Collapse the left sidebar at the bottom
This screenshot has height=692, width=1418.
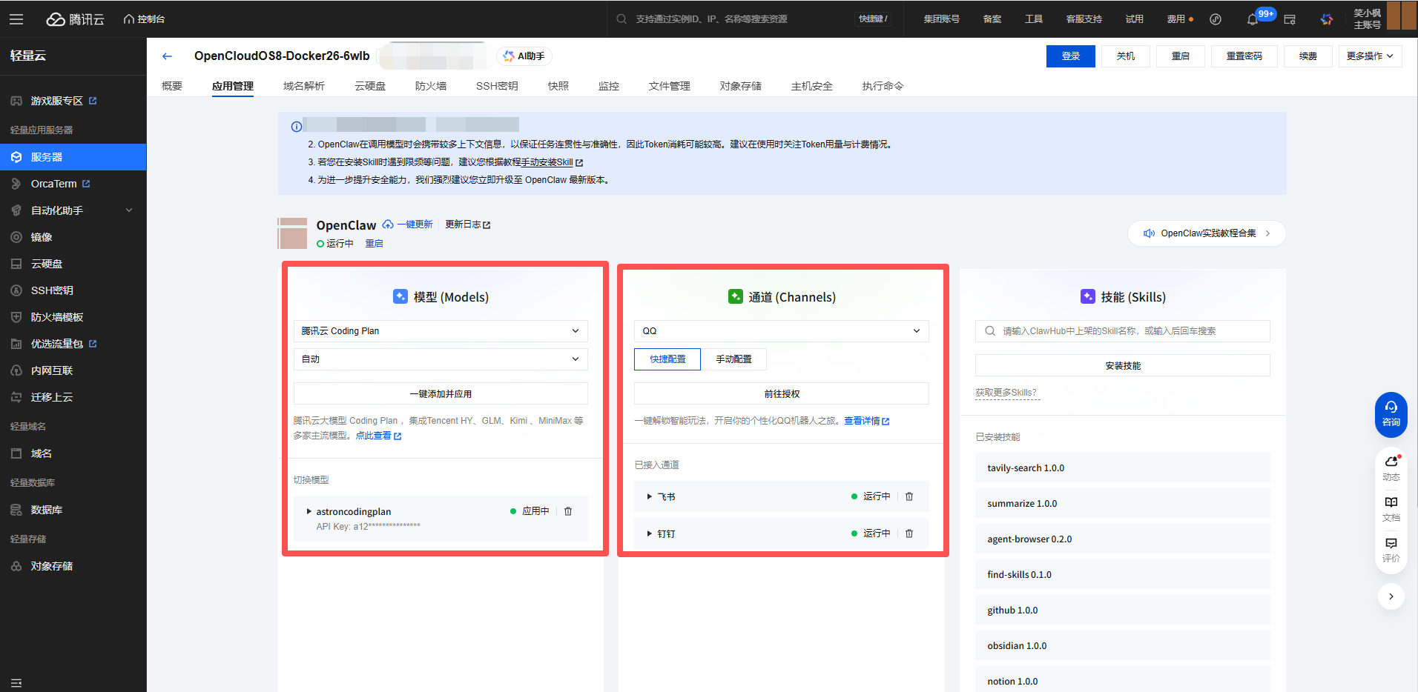16,683
